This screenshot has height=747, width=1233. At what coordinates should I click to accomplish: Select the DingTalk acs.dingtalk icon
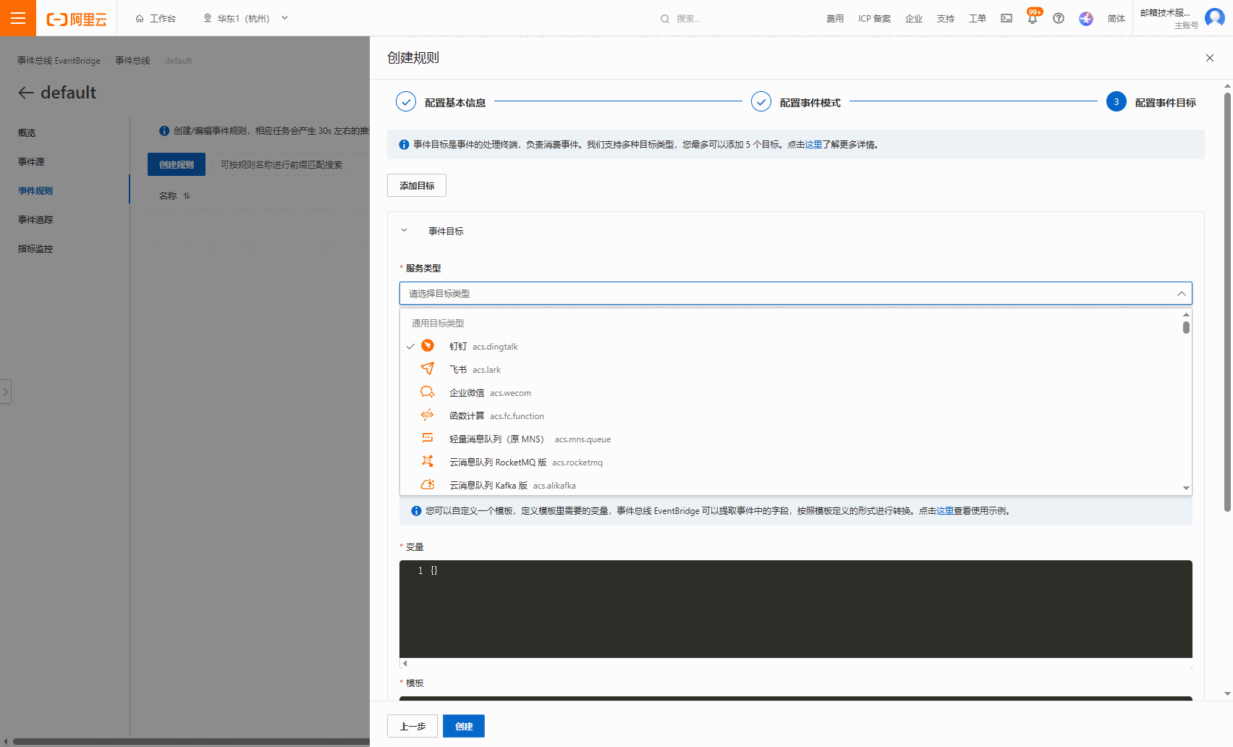[428, 346]
